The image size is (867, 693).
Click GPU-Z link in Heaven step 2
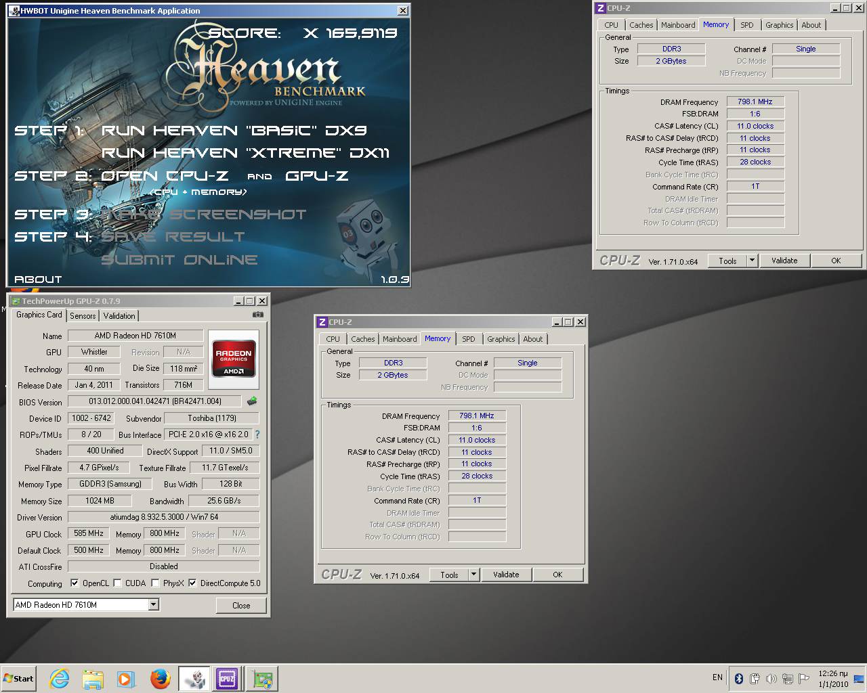point(316,175)
